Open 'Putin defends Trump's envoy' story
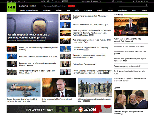The width and height of the screenshot is (154, 115). (84, 64)
